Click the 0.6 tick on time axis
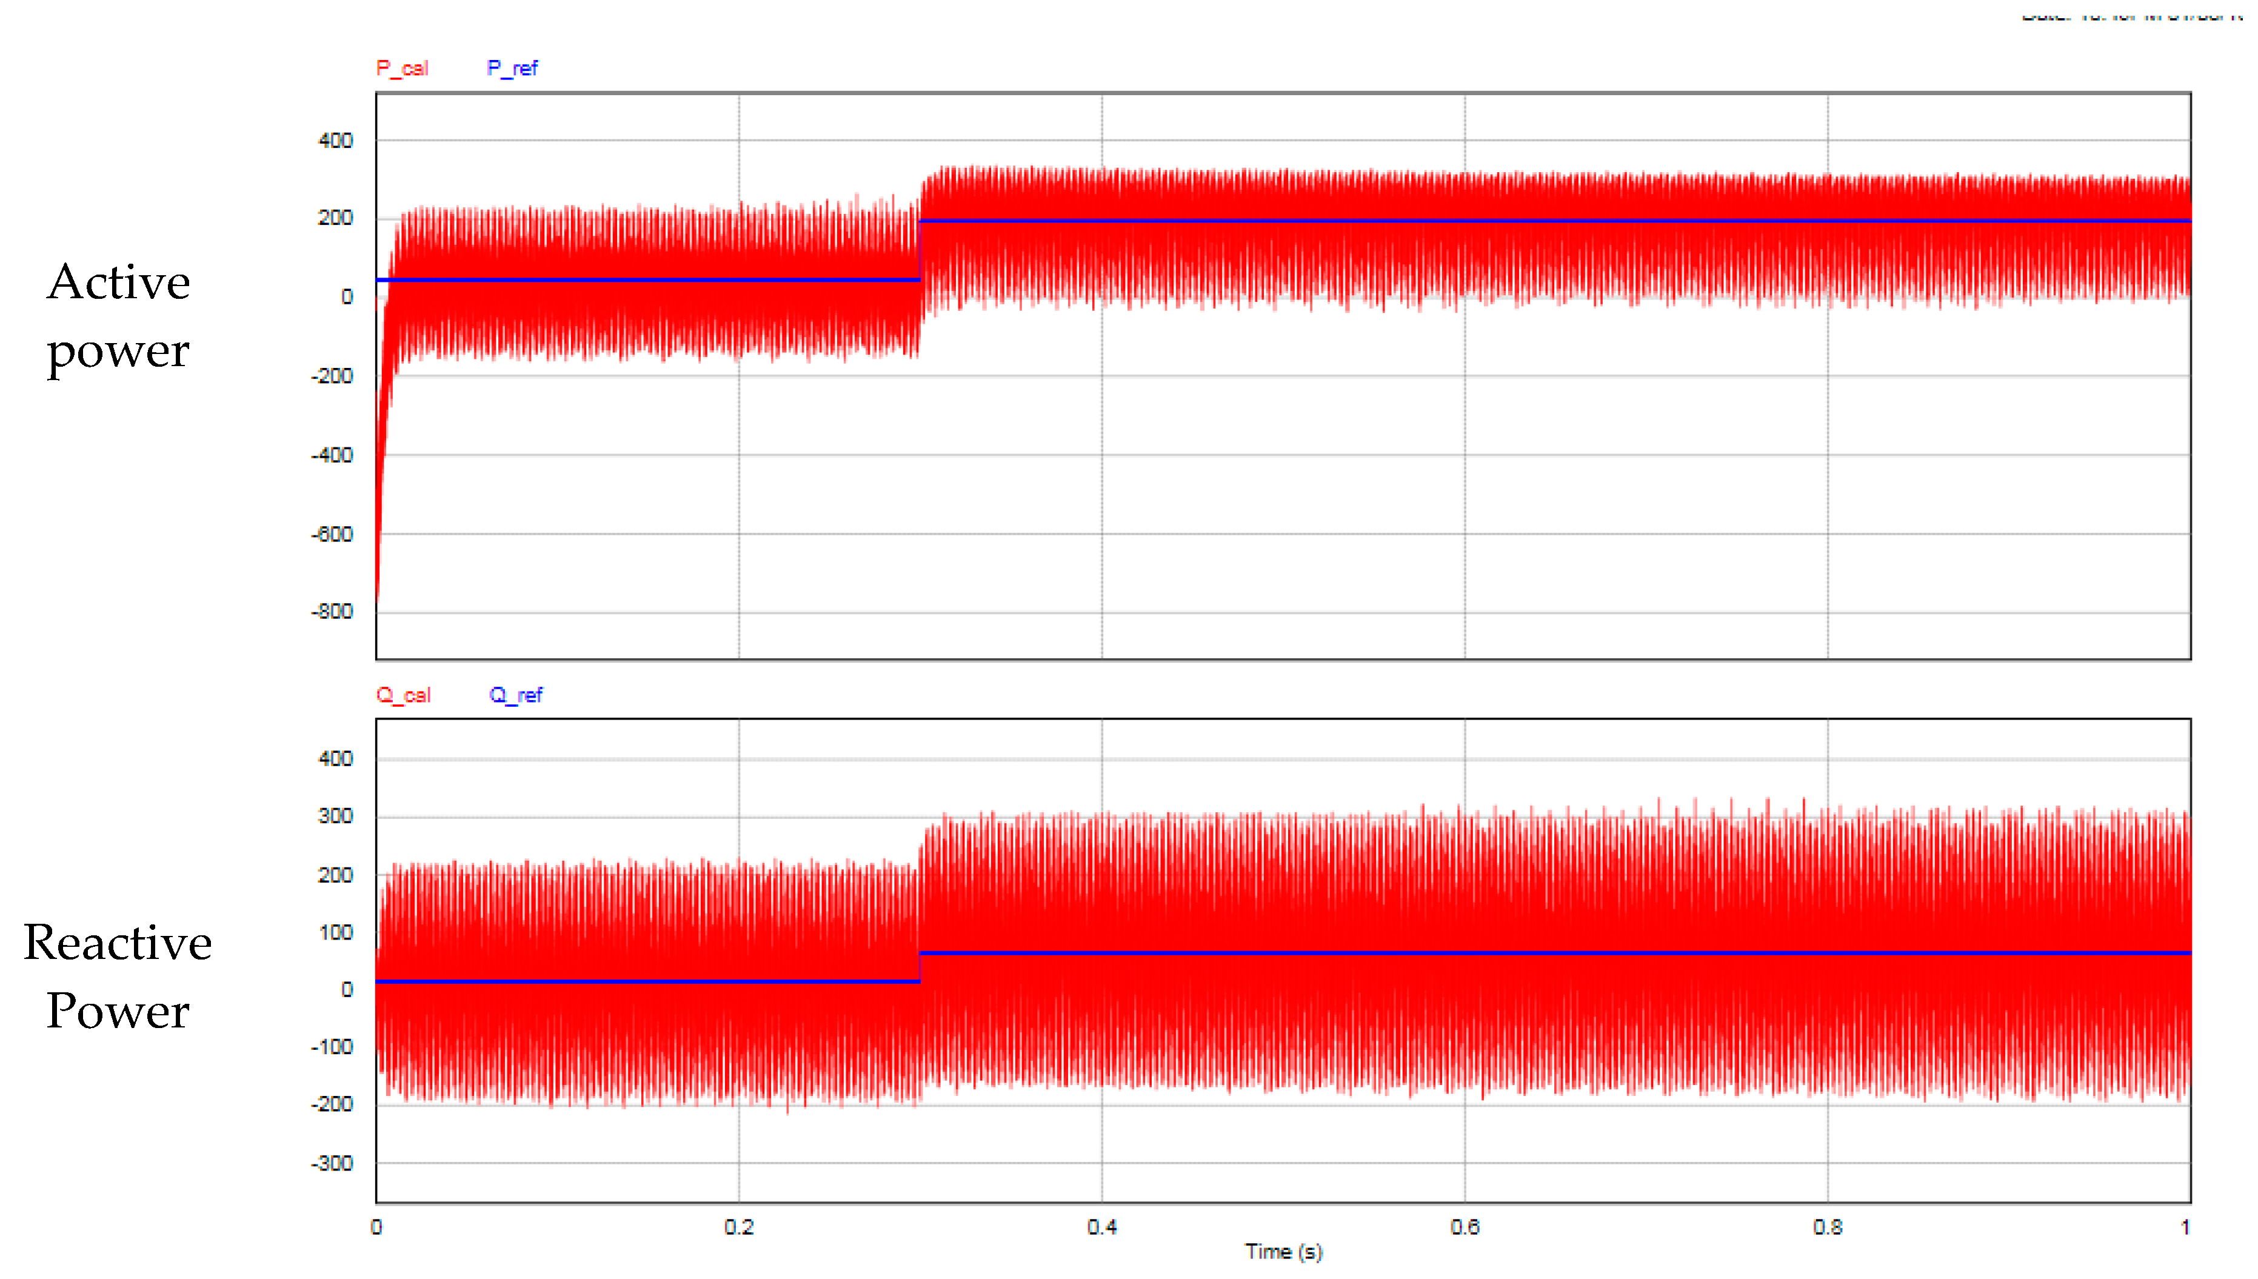The width and height of the screenshot is (2258, 1279). 1464,1227
